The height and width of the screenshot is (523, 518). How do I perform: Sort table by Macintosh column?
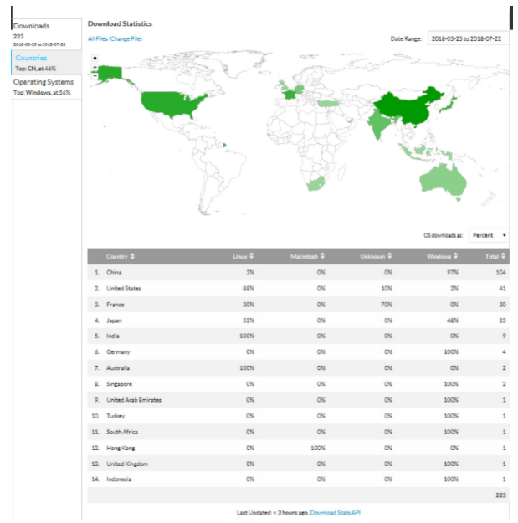307,256
